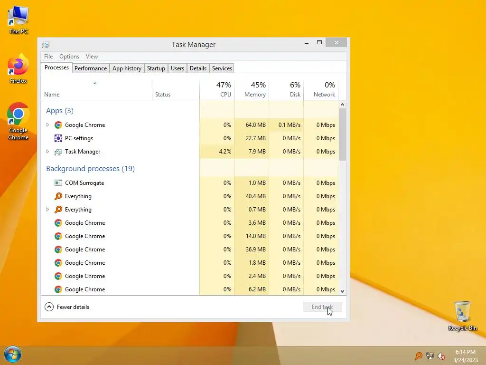Sort processes by Network column header
Screen dimensions: 486x365
click(321, 89)
